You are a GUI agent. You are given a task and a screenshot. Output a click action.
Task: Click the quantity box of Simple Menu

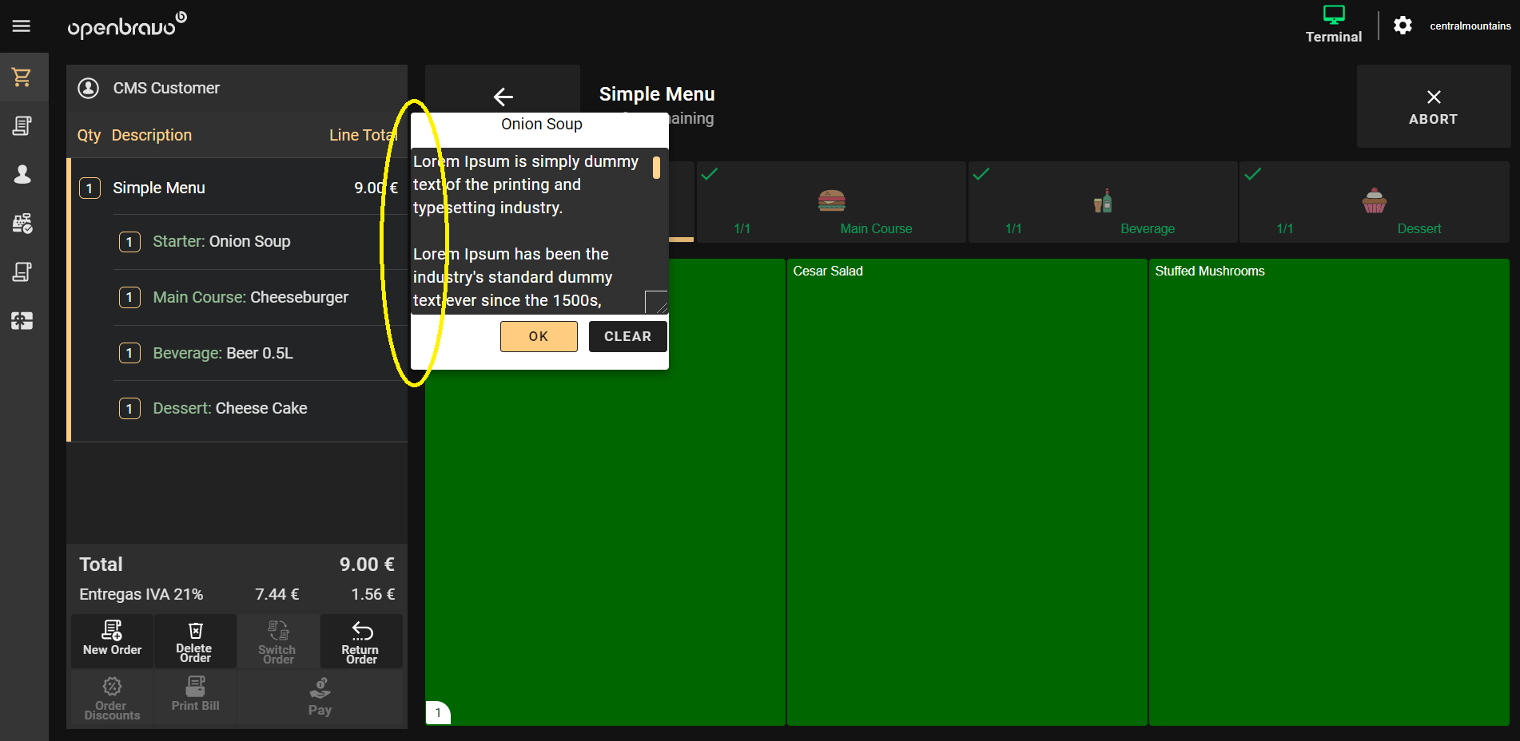coord(90,188)
